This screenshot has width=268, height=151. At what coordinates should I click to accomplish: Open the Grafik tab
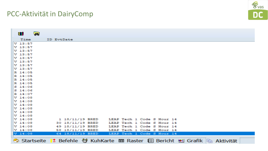pos(191,141)
